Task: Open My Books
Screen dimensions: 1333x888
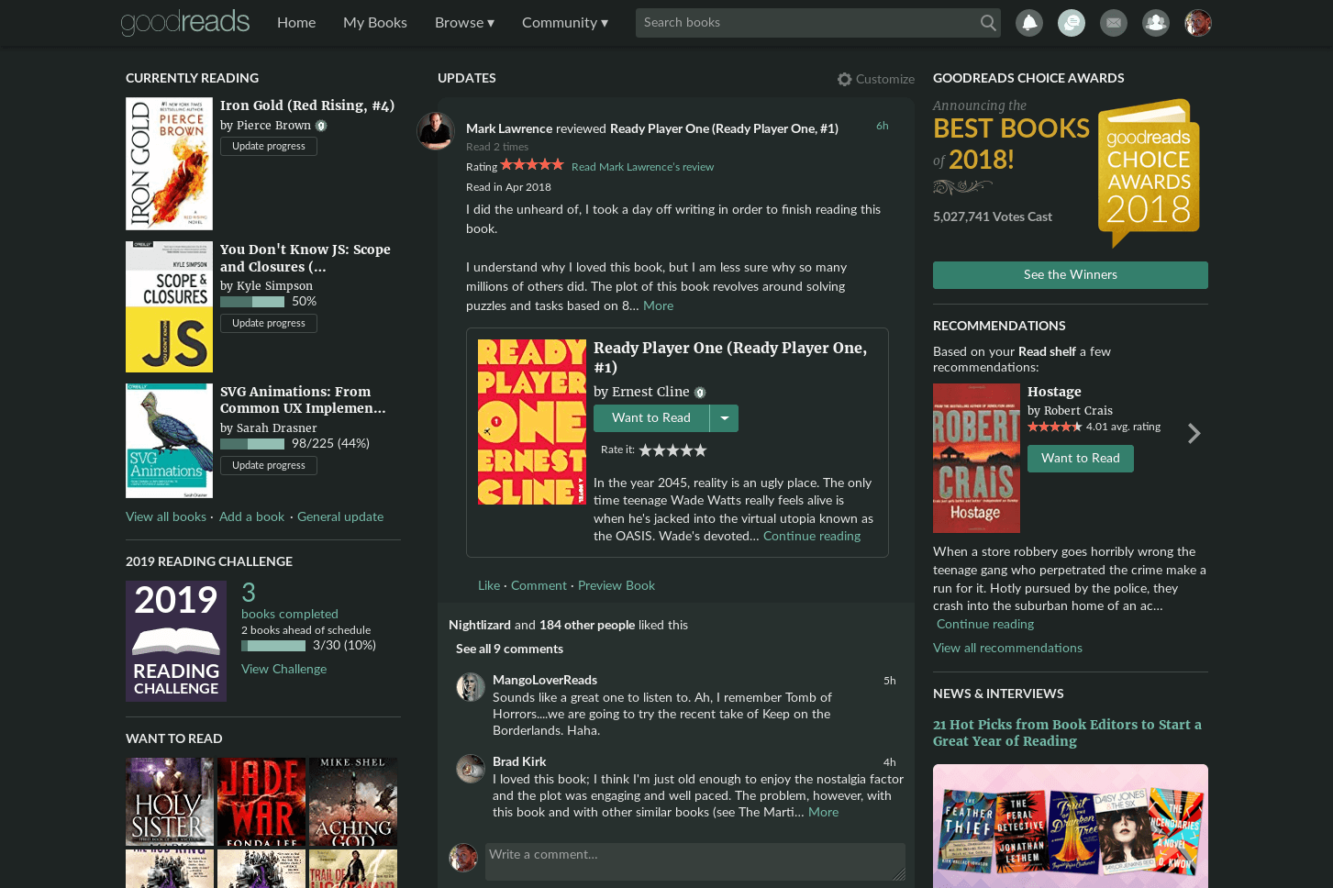Action: point(375,23)
